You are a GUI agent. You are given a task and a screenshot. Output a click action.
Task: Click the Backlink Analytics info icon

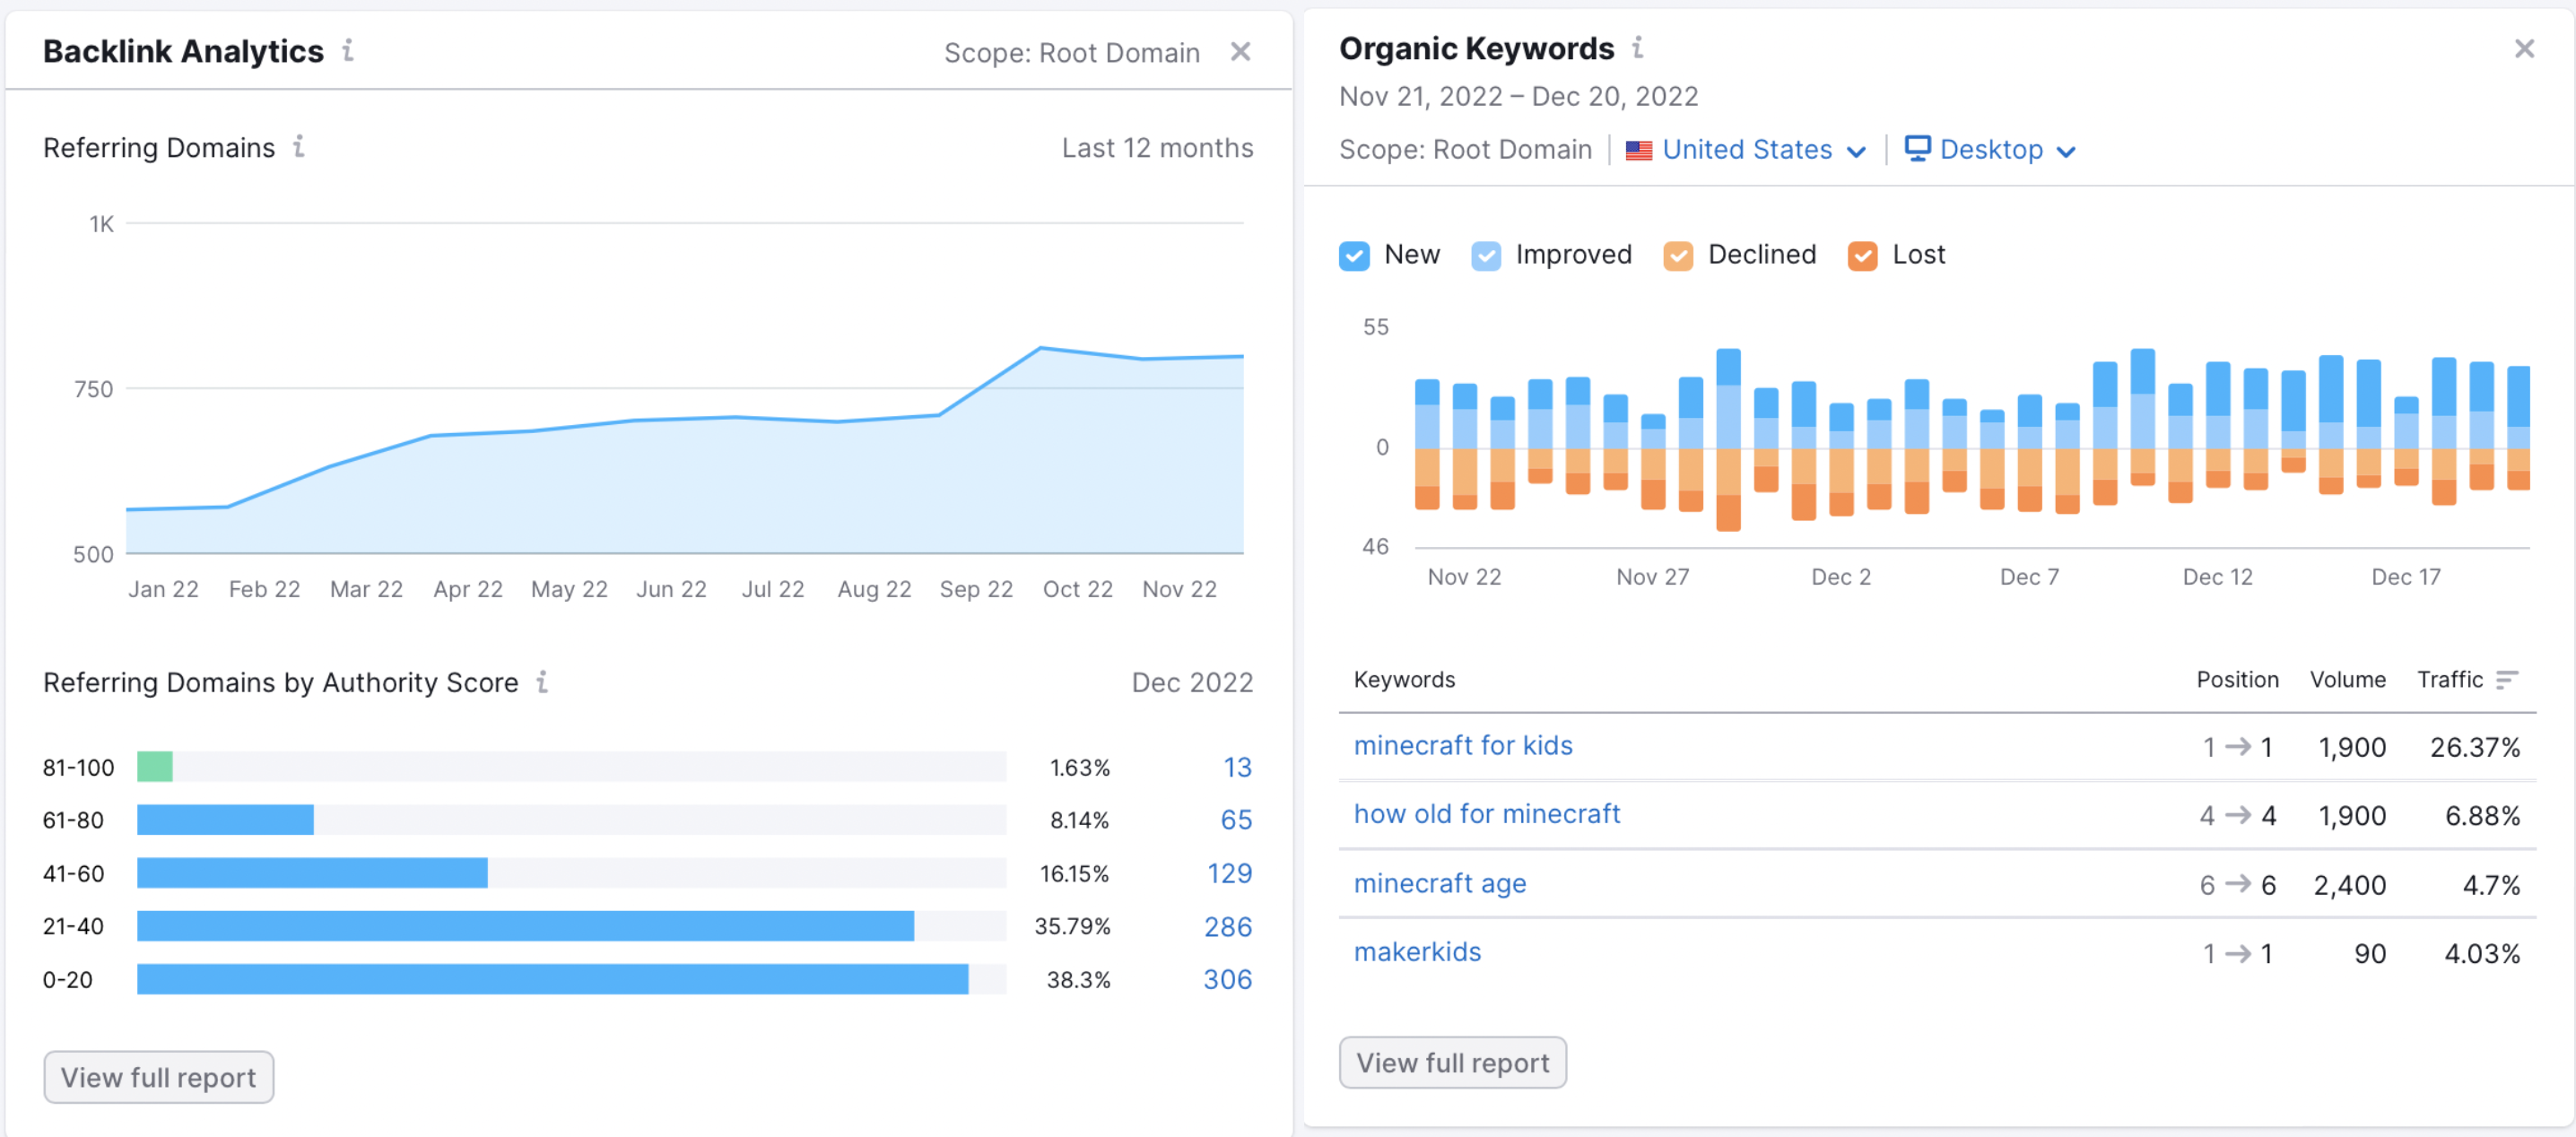pyautogui.click(x=348, y=50)
